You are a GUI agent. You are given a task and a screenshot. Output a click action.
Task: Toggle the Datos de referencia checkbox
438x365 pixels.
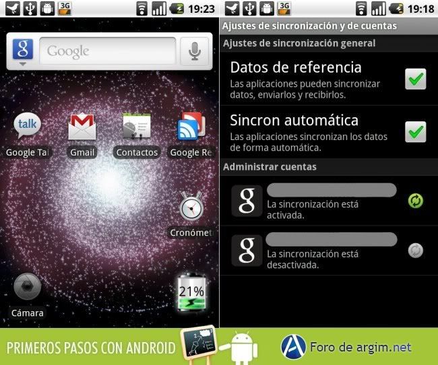point(416,79)
